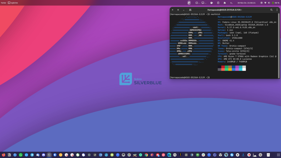The height and width of the screenshot is (158, 281).
Task: Click the 'Icons: Tela-circle' line
Action: tap(234, 51)
